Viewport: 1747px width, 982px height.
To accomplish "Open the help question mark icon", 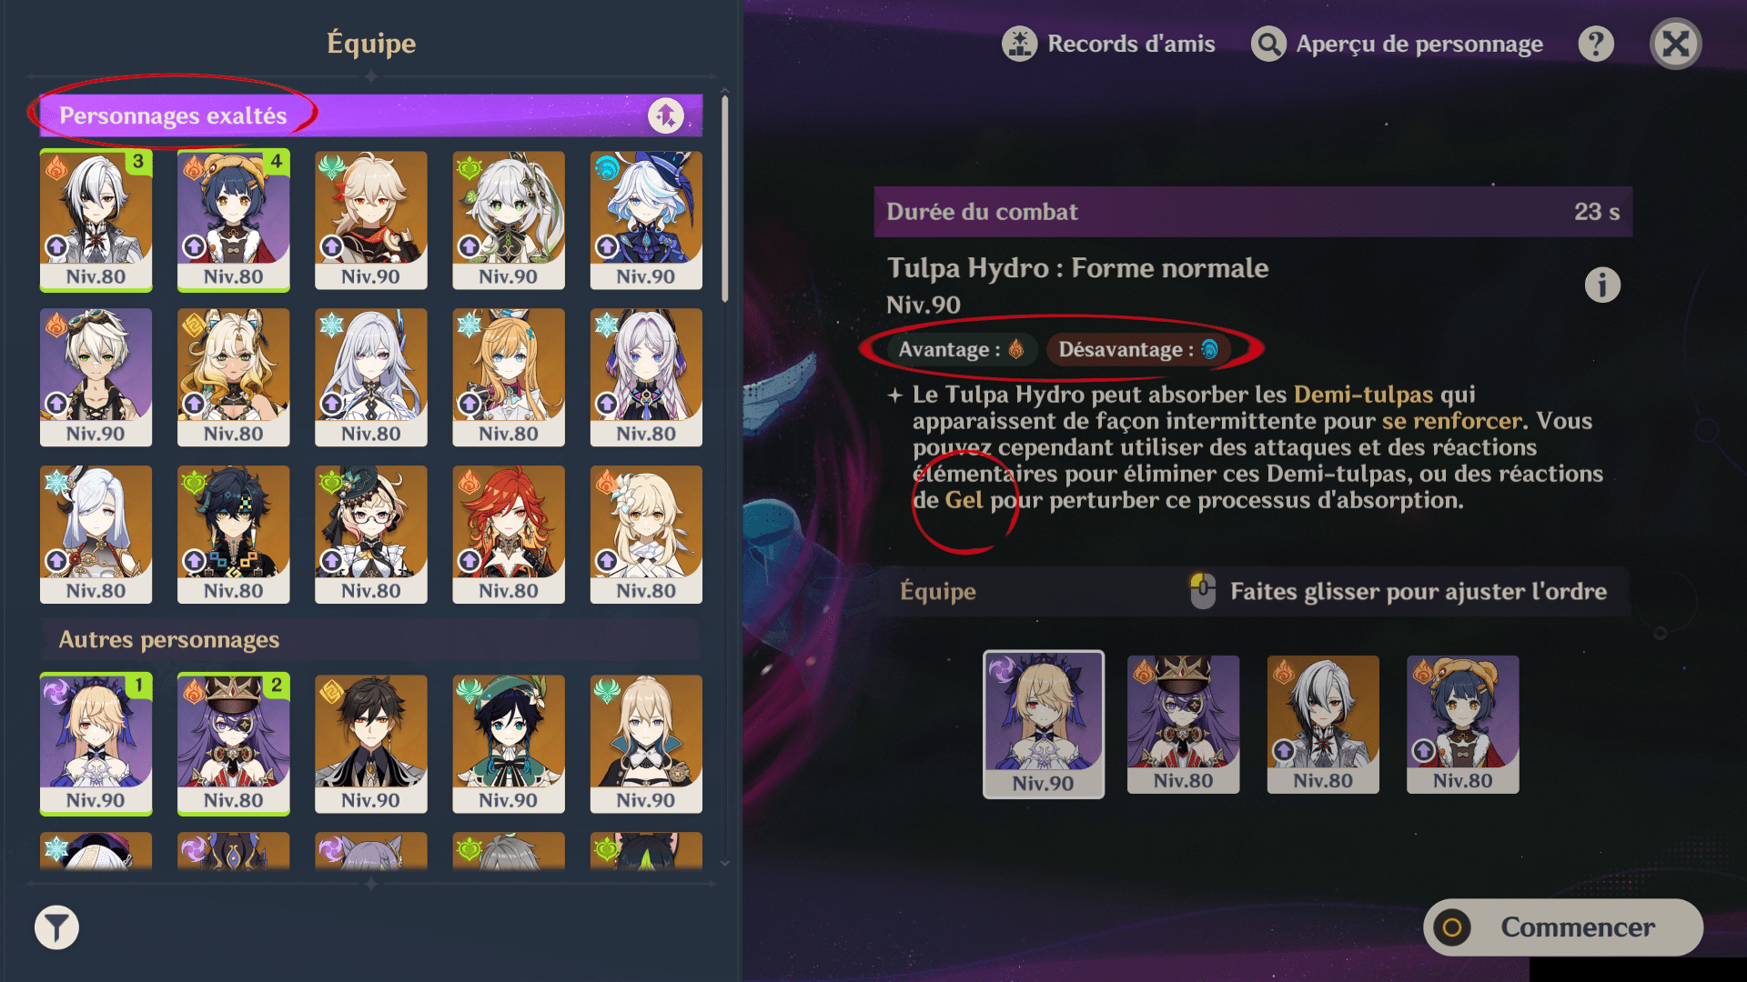I will pyautogui.click(x=1596, y=44).
